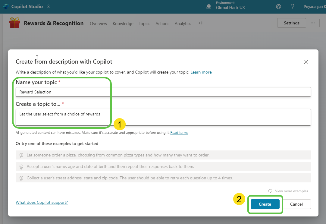Image resolution: width=326 pixels, height=224 pixels.
Task: Open the Learn more link
Action: (x=201, y=72)
